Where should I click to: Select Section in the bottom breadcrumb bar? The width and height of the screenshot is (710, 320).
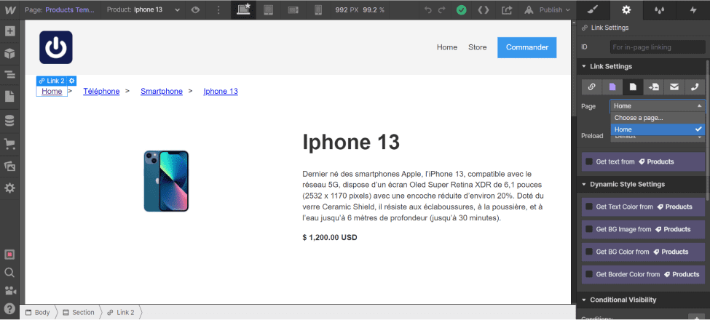point(79,312)
